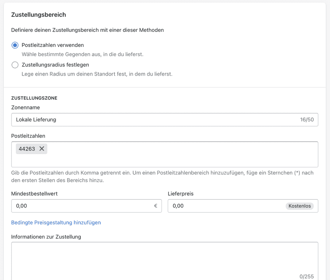Click the Lieferpreis label
Screen dimensions: 330x280
181,194
